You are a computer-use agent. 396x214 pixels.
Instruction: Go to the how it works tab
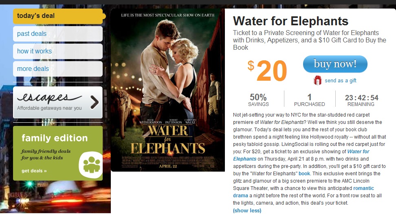click(x=58, y=51)
